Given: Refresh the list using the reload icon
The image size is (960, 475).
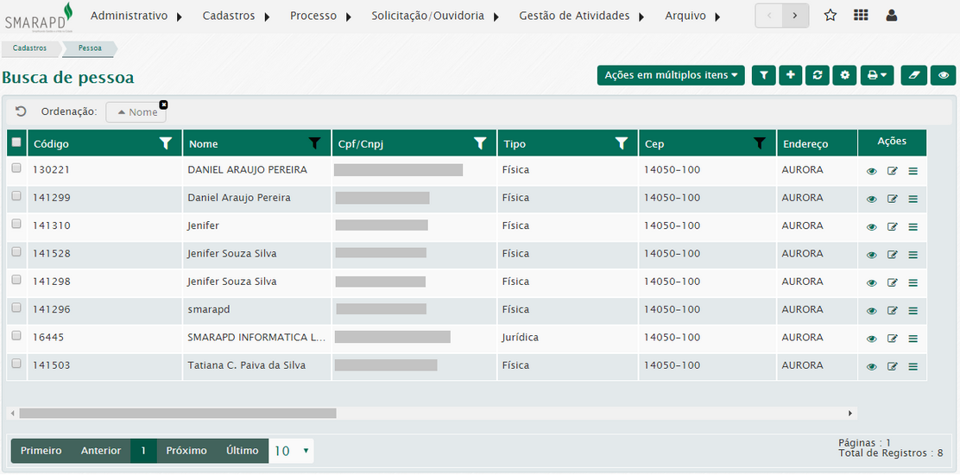Looking at the screenshot, I should pyautogui.click(x=817, y=76).
